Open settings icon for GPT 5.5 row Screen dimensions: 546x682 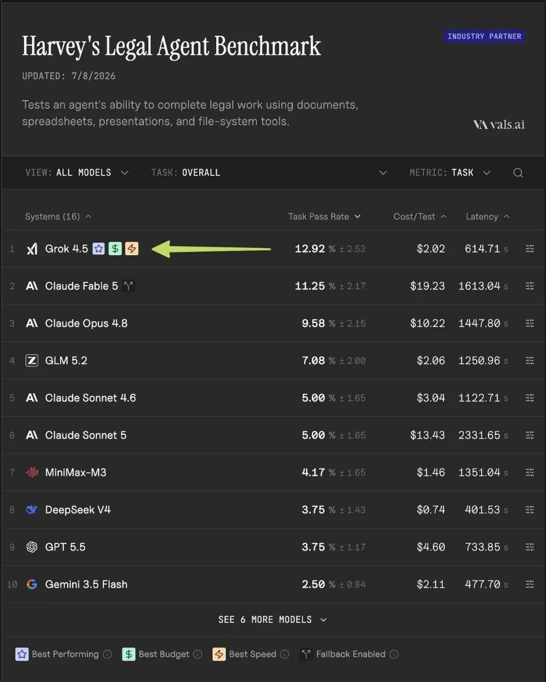(529, 547)
